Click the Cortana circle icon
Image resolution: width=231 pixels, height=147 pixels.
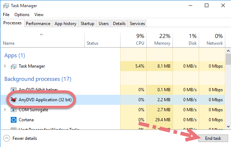[14, 120]
